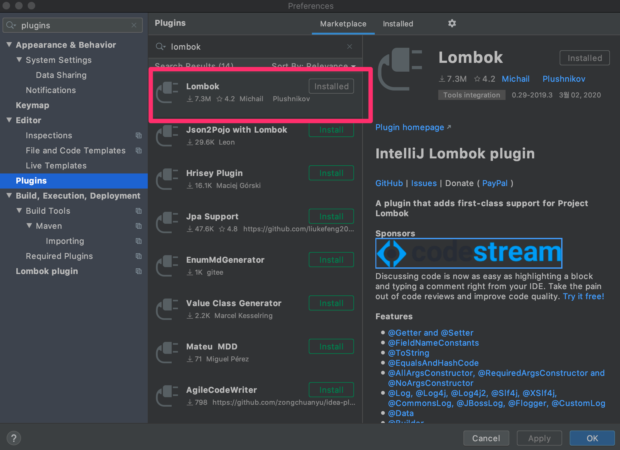Screen dimensions: 620x450
Task: Select Keymap in the settings tree
Action: (x=32, y=105)
